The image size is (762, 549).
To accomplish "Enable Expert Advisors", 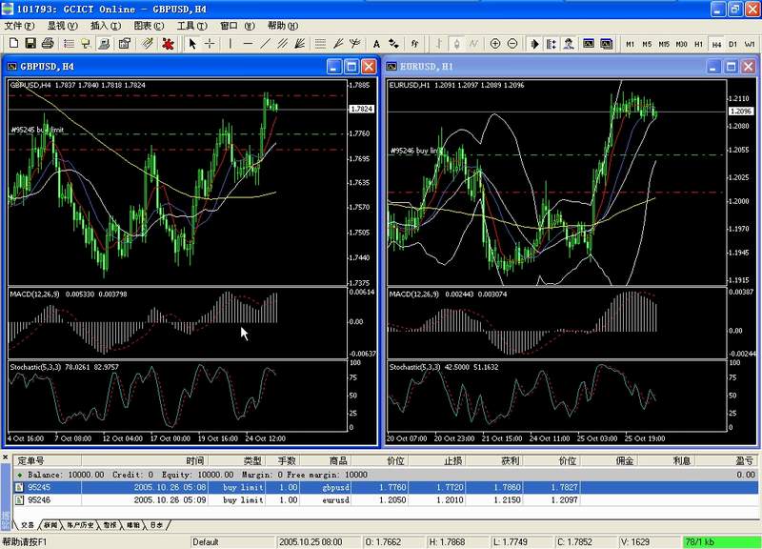I will coord(568,42).
